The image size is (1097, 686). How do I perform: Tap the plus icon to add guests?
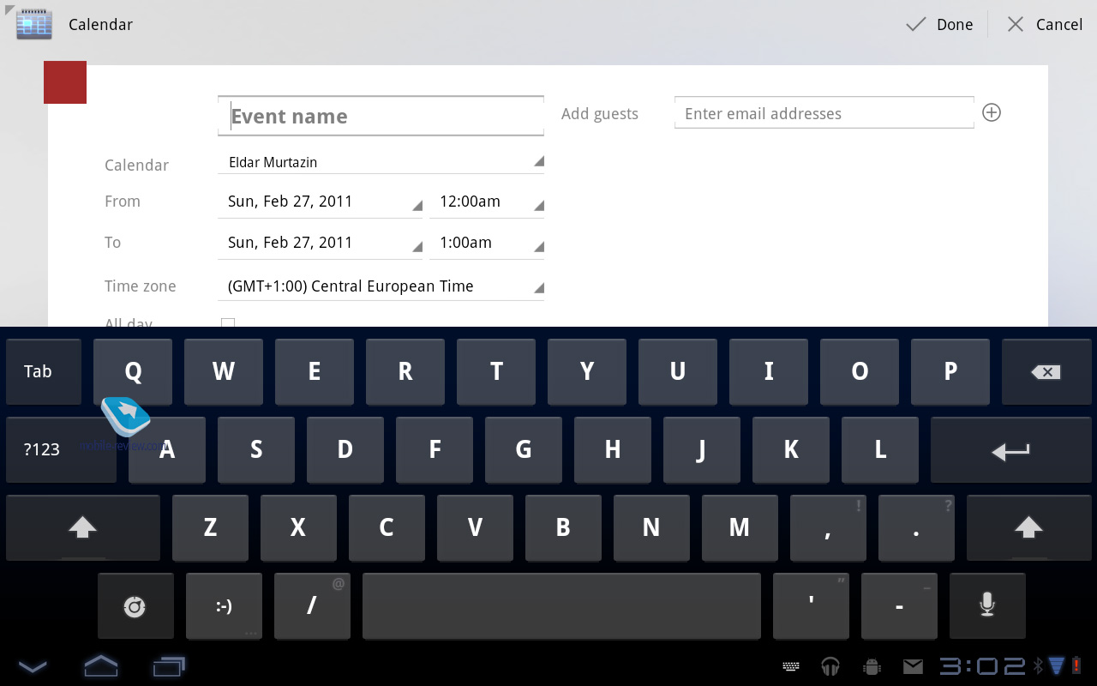pyautogui.click(x=991, y=113)
